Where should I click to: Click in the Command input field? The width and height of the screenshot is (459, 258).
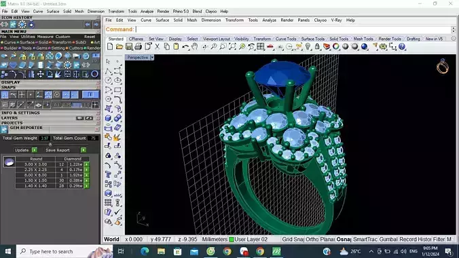click(293, 29)
